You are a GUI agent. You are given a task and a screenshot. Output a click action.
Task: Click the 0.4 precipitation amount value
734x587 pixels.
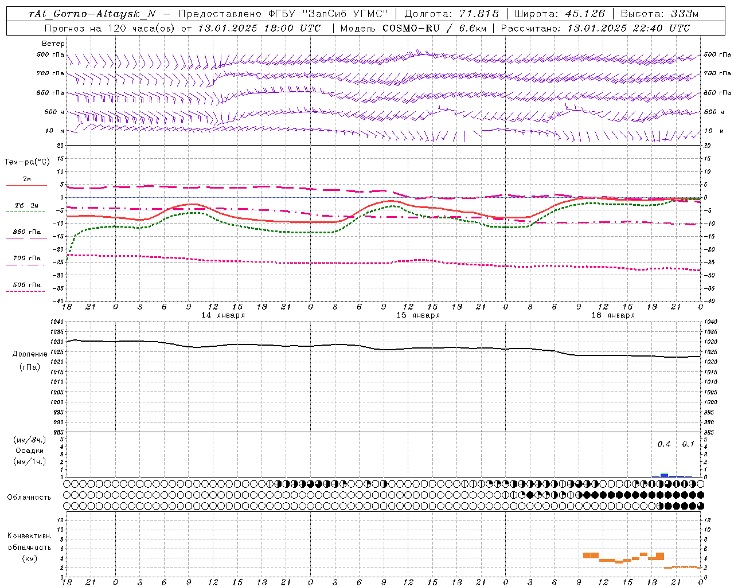pos(664,444)
